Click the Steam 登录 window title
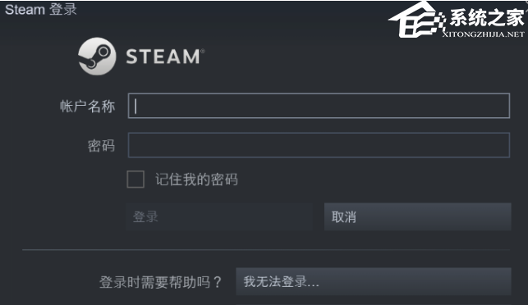 point(41,9)
